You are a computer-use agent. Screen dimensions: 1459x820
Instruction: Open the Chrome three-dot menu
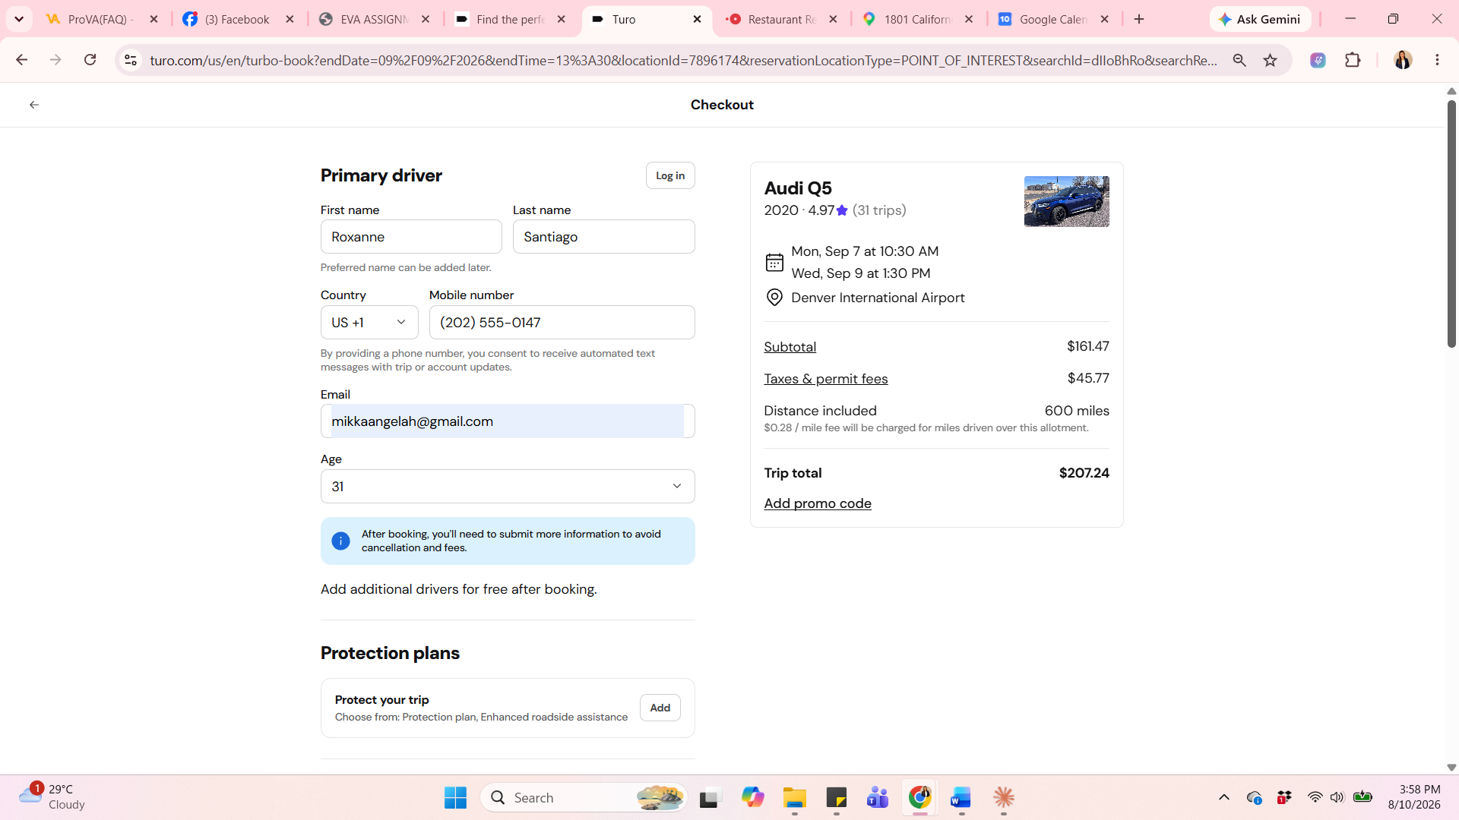click(x=1437, y=60)
